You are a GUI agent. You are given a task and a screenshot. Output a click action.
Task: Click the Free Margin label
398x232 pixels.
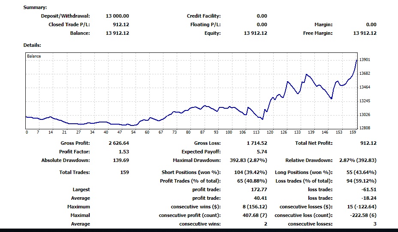tap(318, 33)
